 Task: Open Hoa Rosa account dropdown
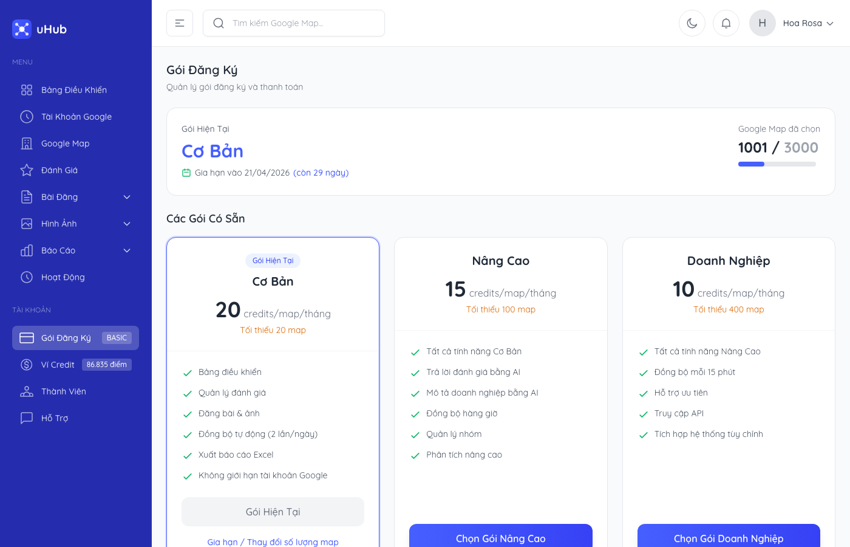tap(808, 23)
